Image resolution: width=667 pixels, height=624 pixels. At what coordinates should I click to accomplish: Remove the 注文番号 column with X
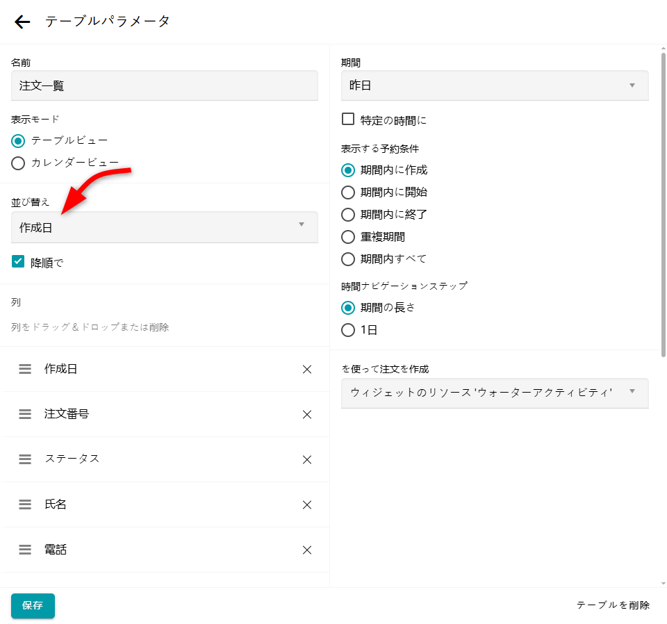[x=307, y=415]
